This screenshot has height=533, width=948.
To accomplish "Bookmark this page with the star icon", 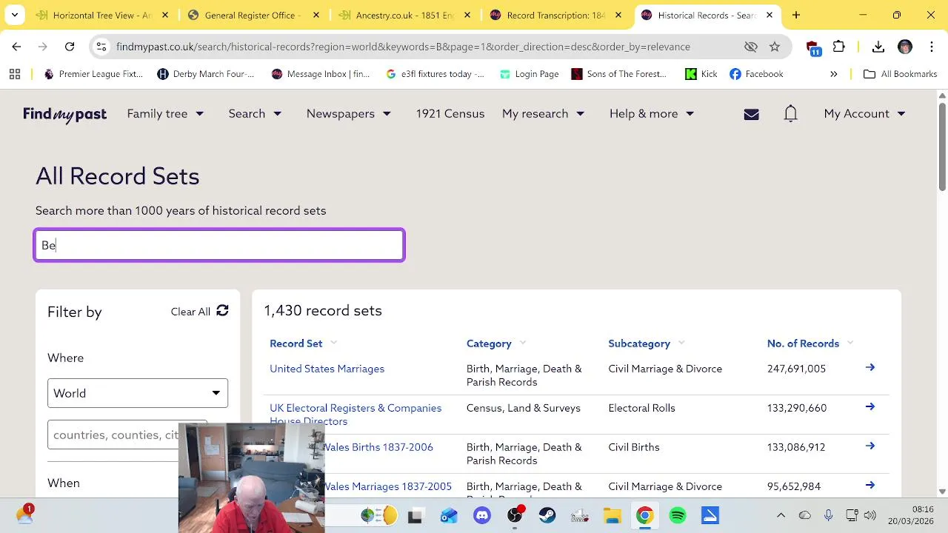I will 775,47.
